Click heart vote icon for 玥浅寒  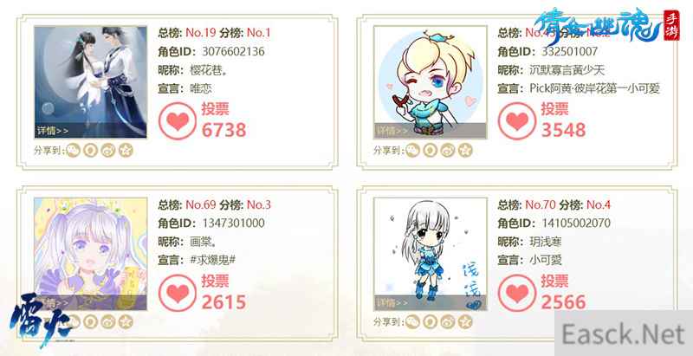(517, 293)
